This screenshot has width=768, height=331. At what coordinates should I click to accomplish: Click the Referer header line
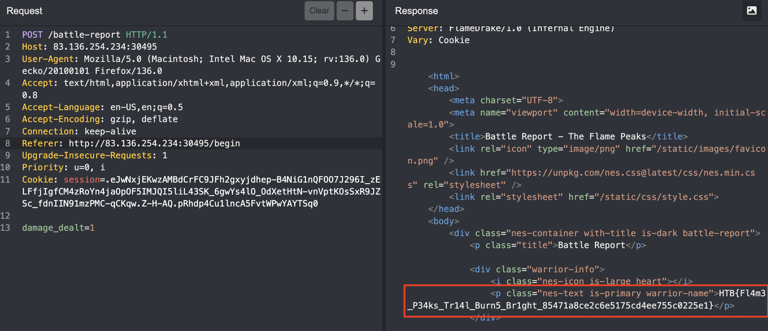coord(131,143)
